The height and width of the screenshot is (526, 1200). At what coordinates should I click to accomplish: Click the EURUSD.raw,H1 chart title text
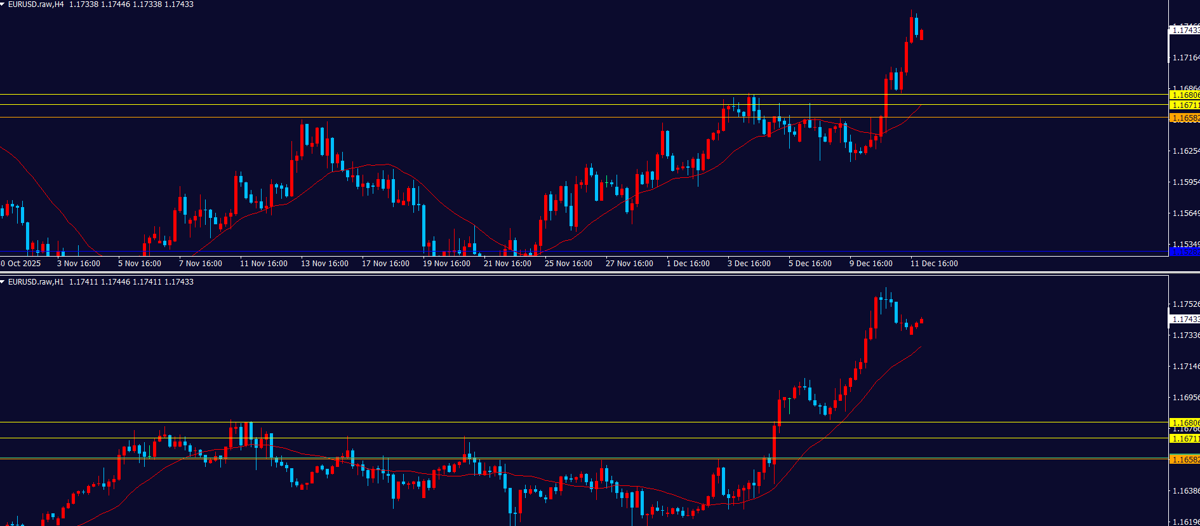pyautogui.click(x=36, y=282)
